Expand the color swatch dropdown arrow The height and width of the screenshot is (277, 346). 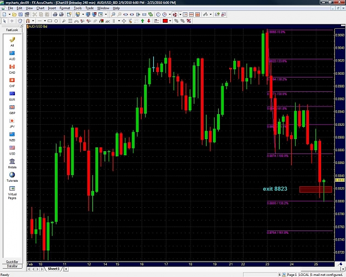pyautogui.click(x=170, y=21)
